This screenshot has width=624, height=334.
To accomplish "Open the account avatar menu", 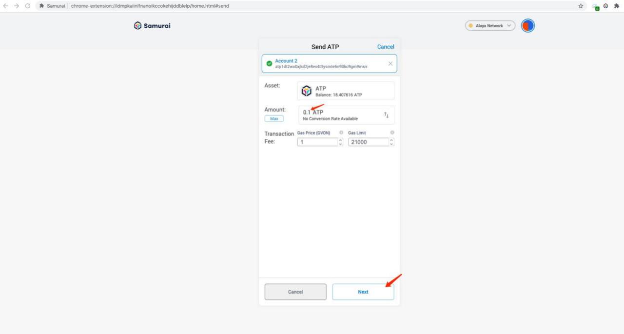I will pyautogui.click(x=527, y=26).
